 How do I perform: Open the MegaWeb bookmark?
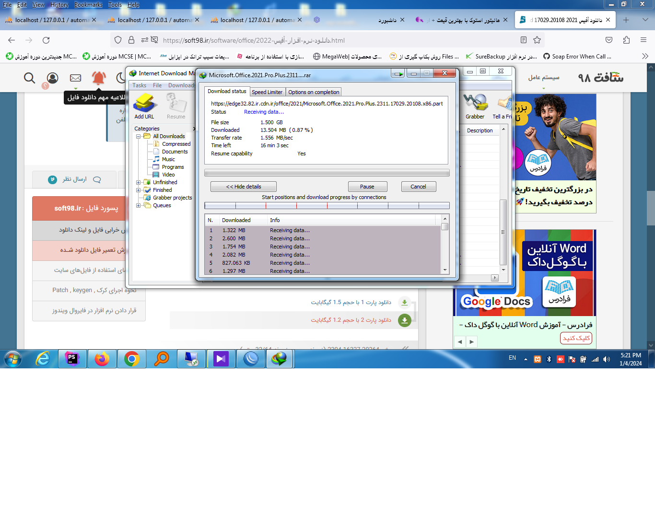[348, 57]
